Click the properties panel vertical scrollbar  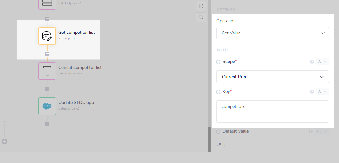(x=209, y=139)
